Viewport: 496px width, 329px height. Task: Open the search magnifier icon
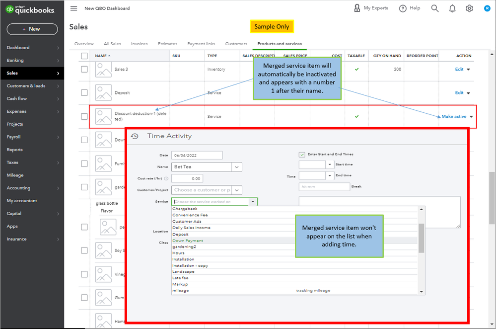[435, 8]
